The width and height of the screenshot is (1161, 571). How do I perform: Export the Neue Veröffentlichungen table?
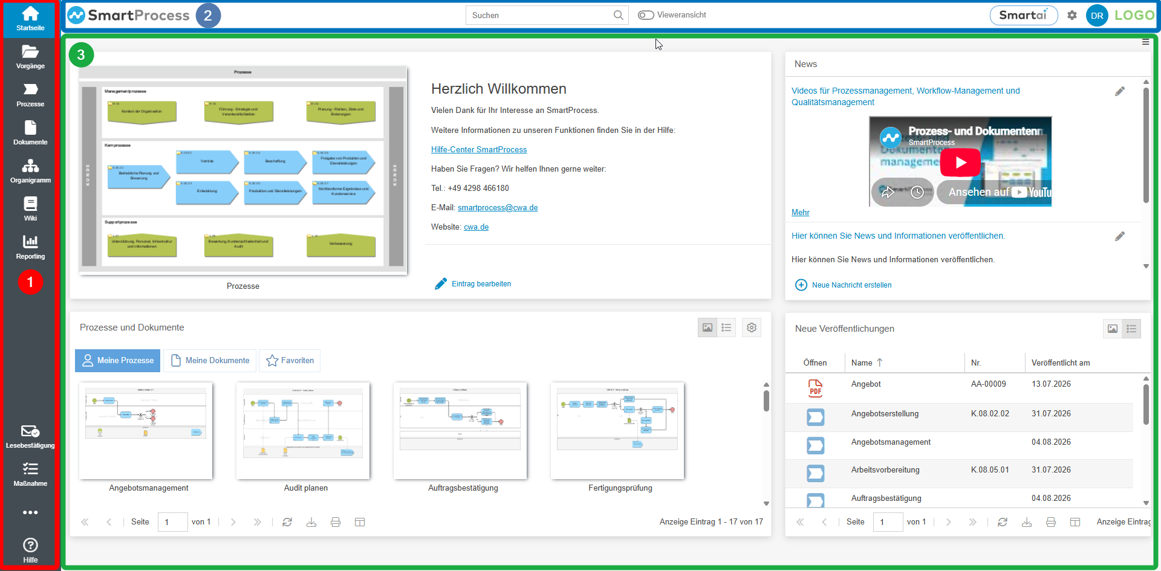point(1027,522)
